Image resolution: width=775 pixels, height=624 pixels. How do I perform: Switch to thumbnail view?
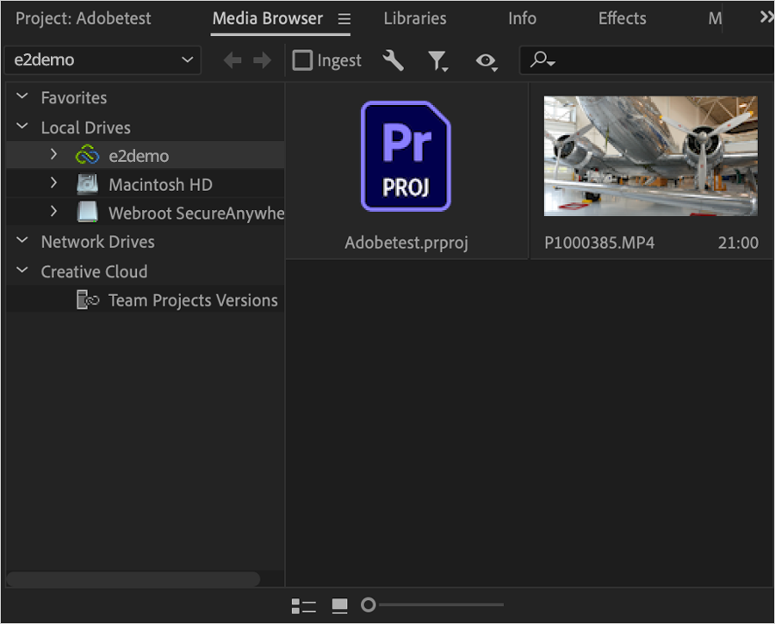point(339,605)
